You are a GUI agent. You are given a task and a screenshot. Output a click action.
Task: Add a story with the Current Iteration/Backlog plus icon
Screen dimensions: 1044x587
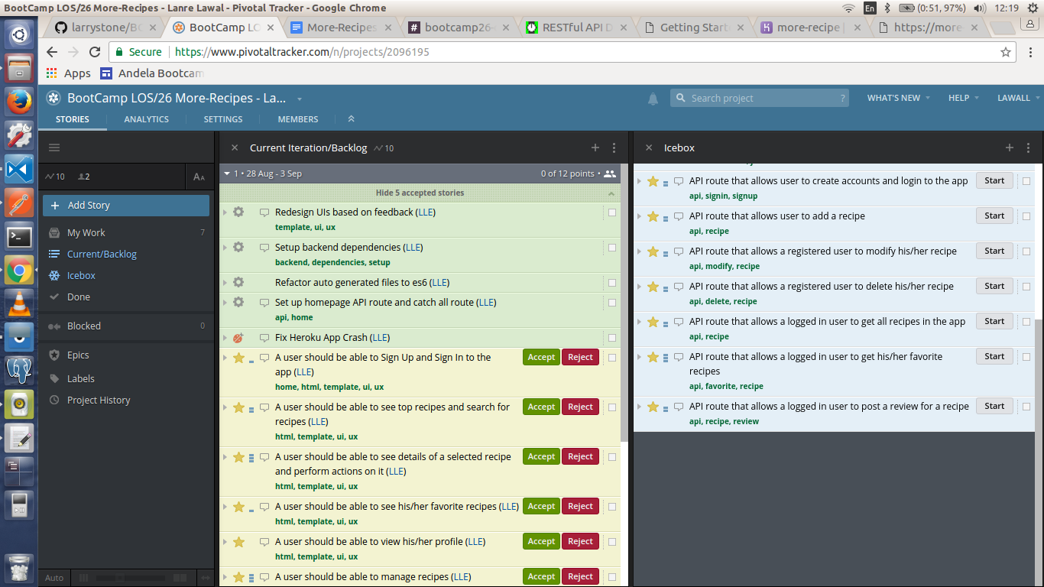point(595,148)
